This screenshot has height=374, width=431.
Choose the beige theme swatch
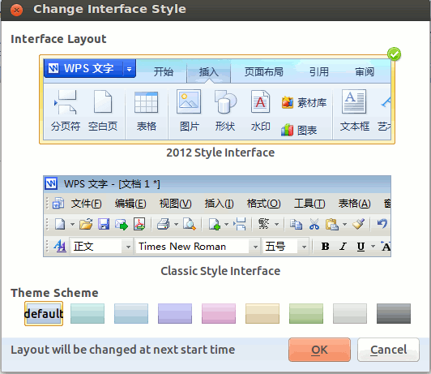262,313
